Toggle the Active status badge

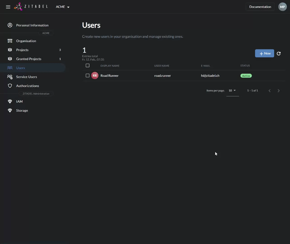click(246, 75)
